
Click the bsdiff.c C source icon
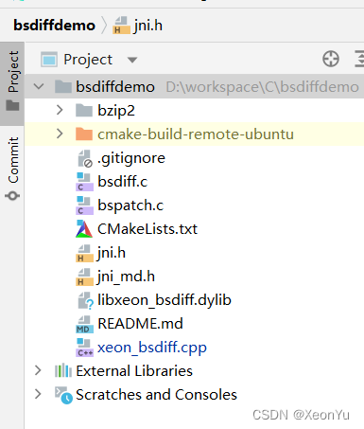click(84, 182)
